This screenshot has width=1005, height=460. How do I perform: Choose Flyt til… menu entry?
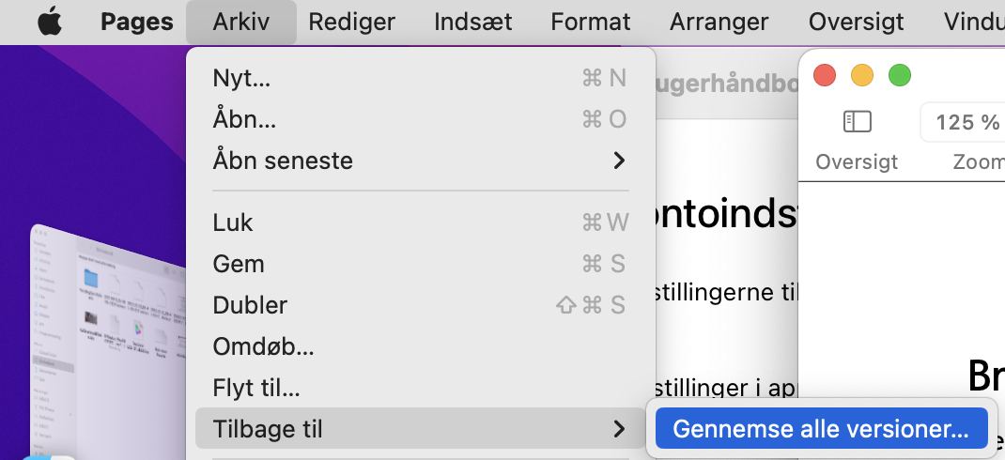pos(256,388)
